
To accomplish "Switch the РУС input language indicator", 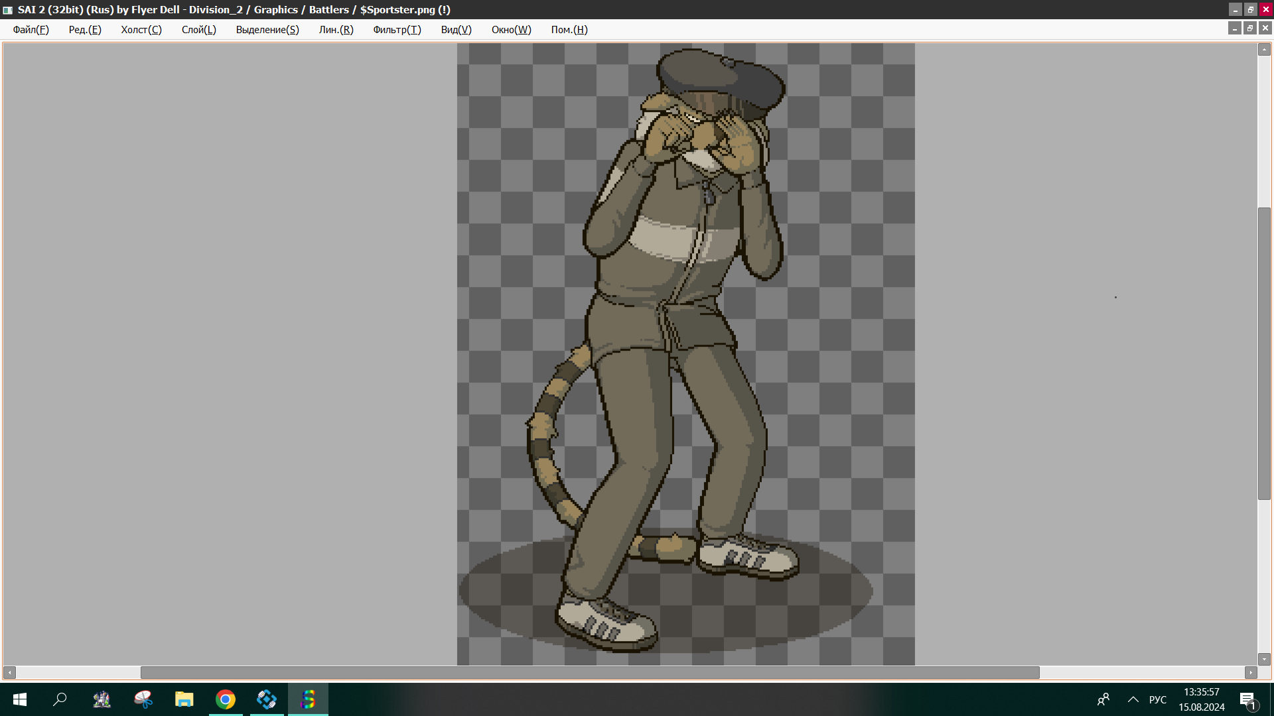I will [1157, 699].
